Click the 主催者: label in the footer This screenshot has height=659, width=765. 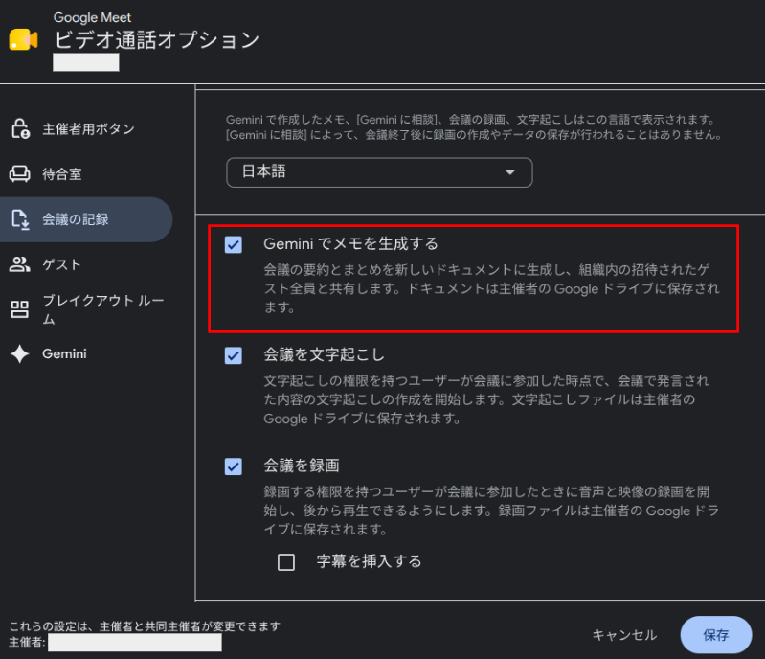pyautogui.click(x=28, y=642)
